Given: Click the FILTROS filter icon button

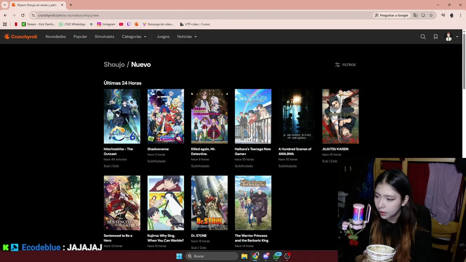Looking at the screenshot, I should pyautogui.click(x=345, y=65).
